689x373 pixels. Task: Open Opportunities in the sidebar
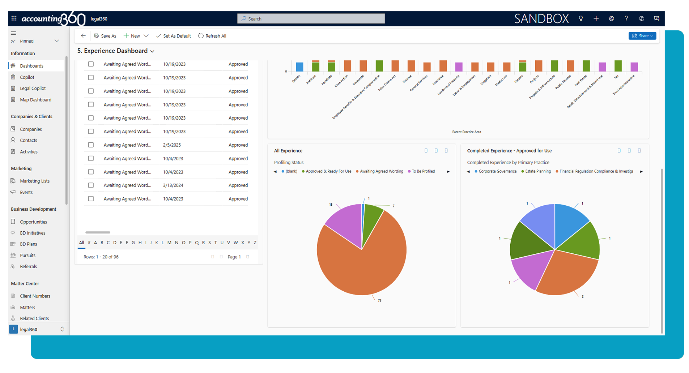click(x=33, y=222)
